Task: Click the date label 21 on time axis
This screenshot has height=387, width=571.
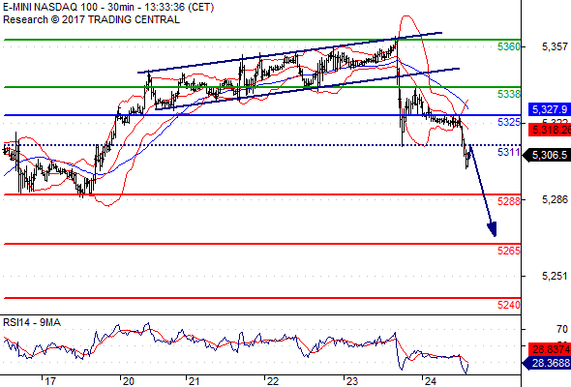Action: coord(194,381)
